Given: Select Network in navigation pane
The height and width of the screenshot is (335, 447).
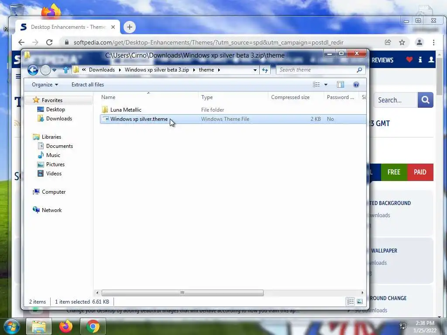Looking at the screenshot, I should [x=52, y=210].
